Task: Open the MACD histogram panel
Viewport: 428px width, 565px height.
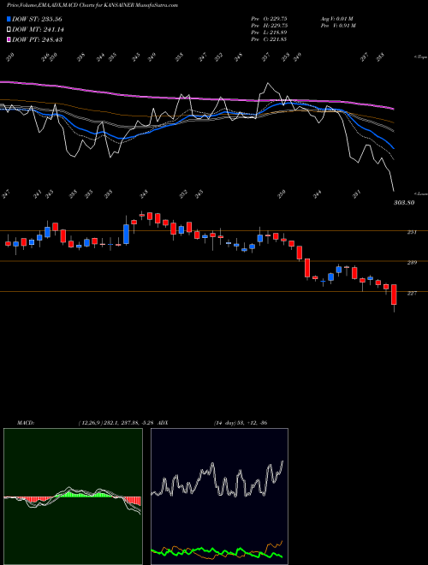Action: tap(73, 497)
